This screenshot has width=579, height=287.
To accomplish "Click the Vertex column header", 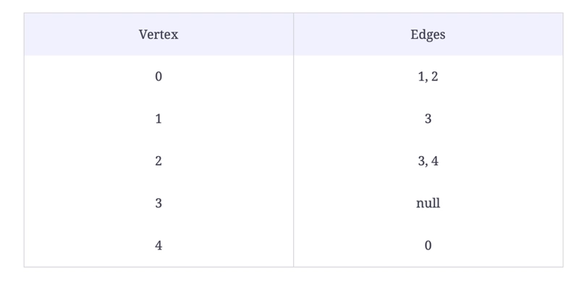I will 159,34.
